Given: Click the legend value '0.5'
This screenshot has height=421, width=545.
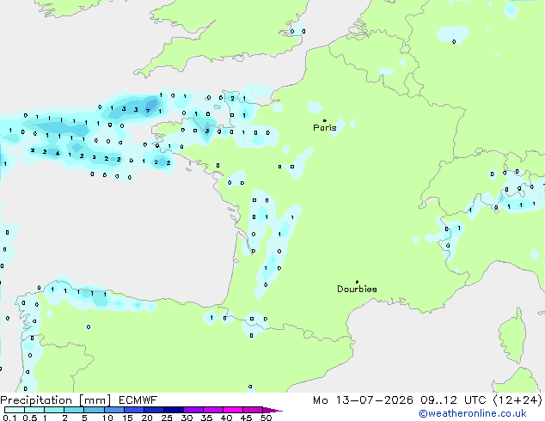Looking at the screenshot, I should 30,418.
